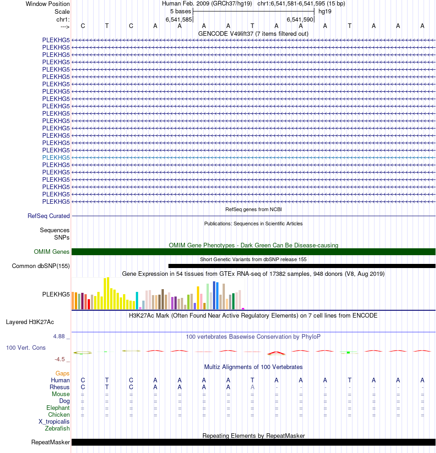436x453 pixels.
Task: Click the 100 Vert. Cons label
Action: 26,348
